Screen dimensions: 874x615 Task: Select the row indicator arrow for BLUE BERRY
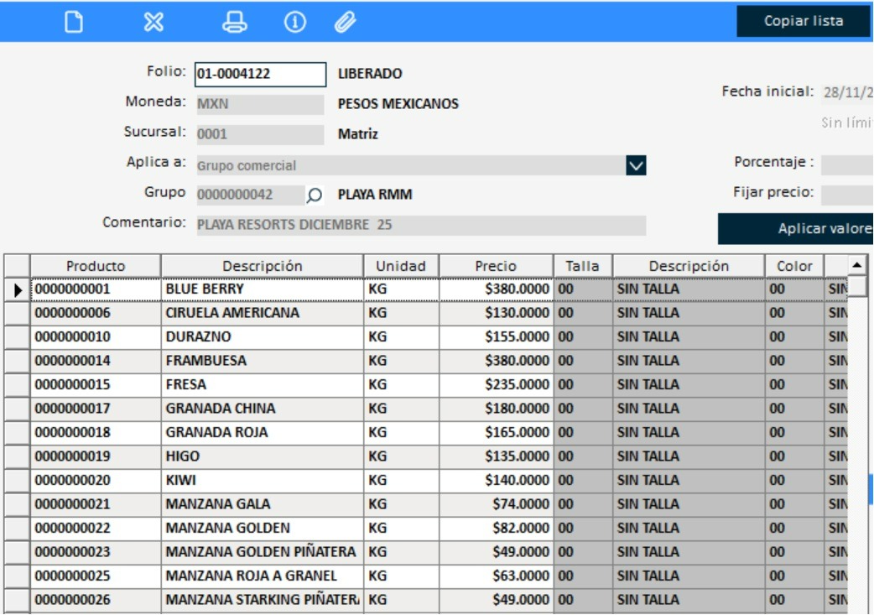tap(18, 289)
